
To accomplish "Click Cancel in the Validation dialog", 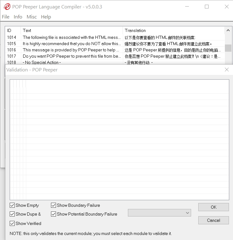I will click(213, 220).
